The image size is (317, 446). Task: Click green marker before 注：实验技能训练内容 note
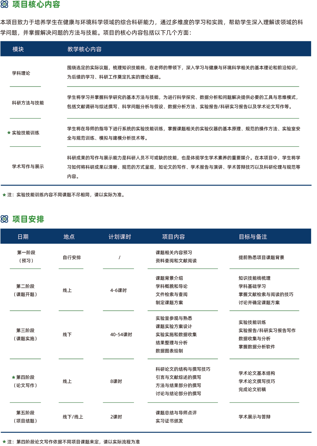click(x=4, y=195)
